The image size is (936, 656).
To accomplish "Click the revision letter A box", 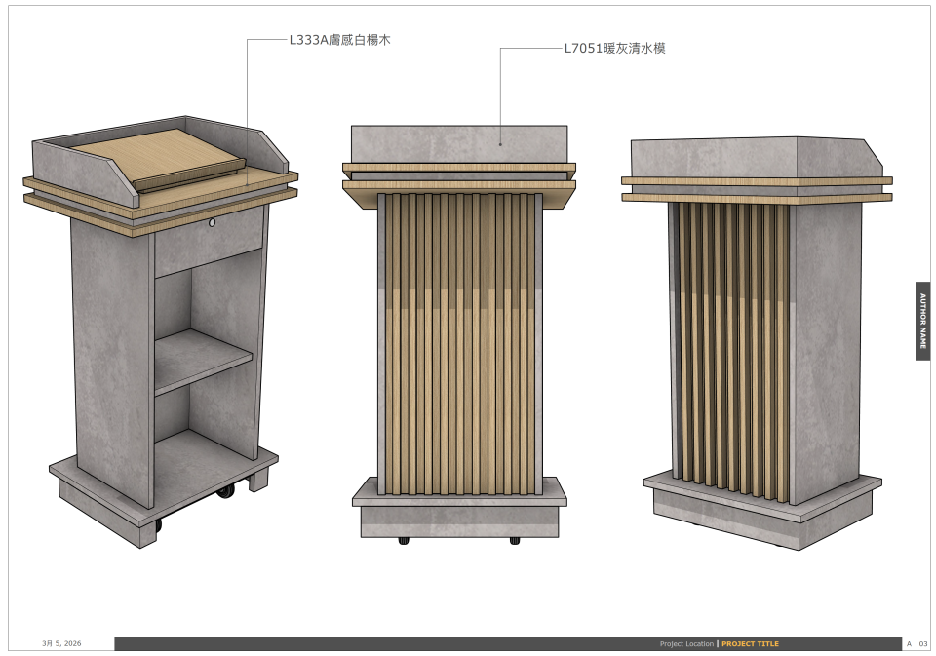I will pyautogui.click(x=909, y=642).
